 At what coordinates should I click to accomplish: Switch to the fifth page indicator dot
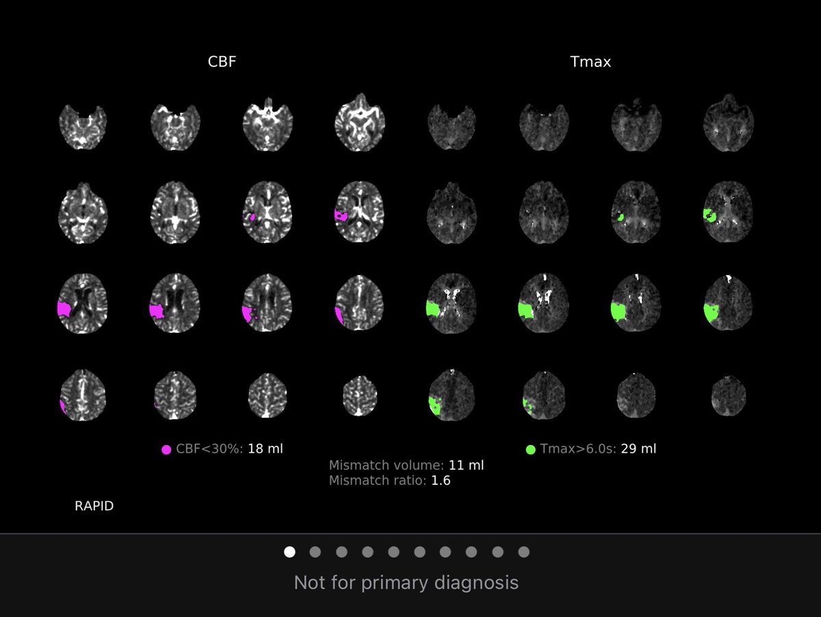pyautogui.click(x=393, y=552)
